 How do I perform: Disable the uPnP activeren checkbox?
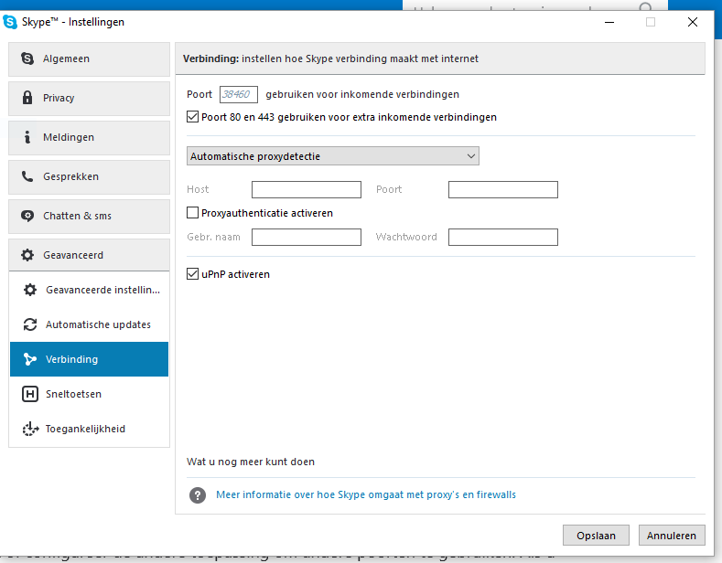192,273
